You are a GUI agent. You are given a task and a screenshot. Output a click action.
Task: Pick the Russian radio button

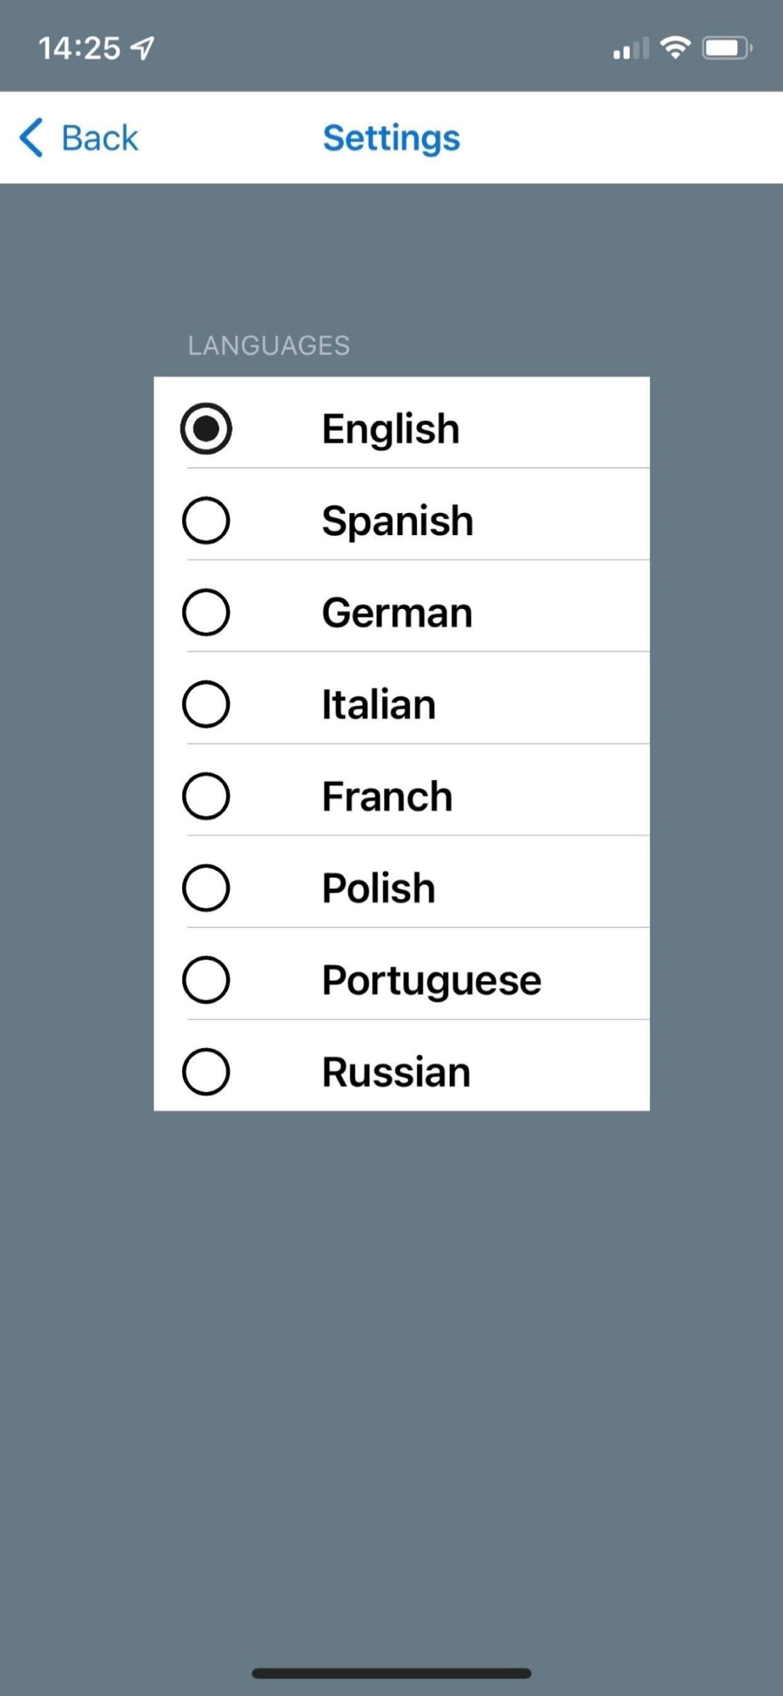[206, 1072]
